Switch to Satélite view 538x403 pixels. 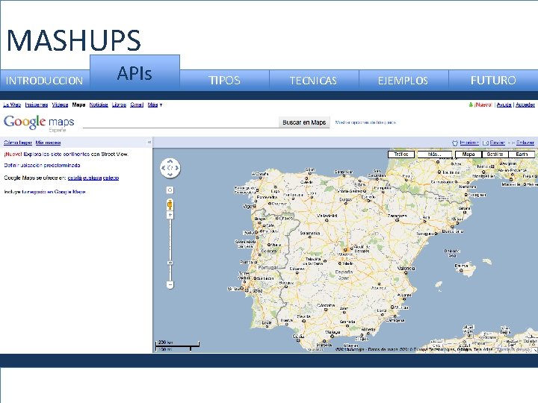click(x=495, y=154)
